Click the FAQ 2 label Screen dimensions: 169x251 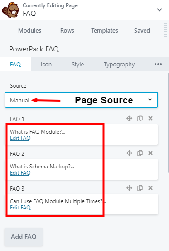(x=17, y=153)
